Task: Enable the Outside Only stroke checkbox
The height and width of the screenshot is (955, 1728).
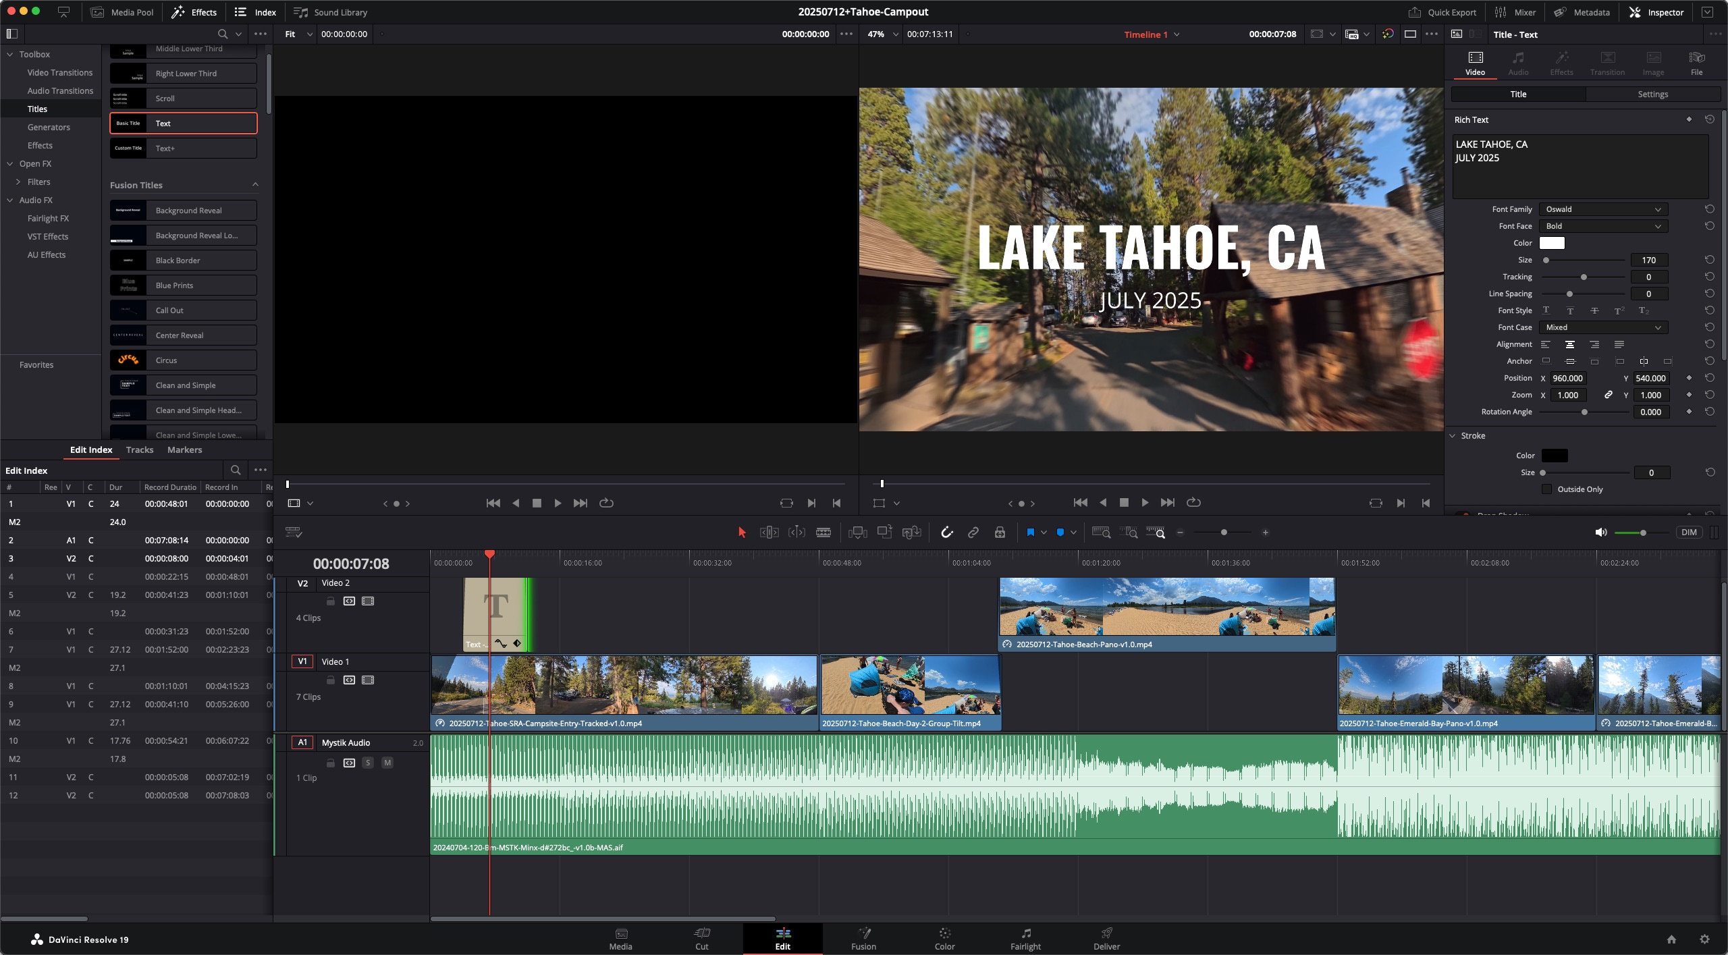Action: click(x=1546, y=489)
